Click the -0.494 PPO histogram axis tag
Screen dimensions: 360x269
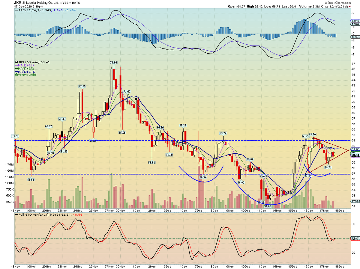click(x=355, y=37)
